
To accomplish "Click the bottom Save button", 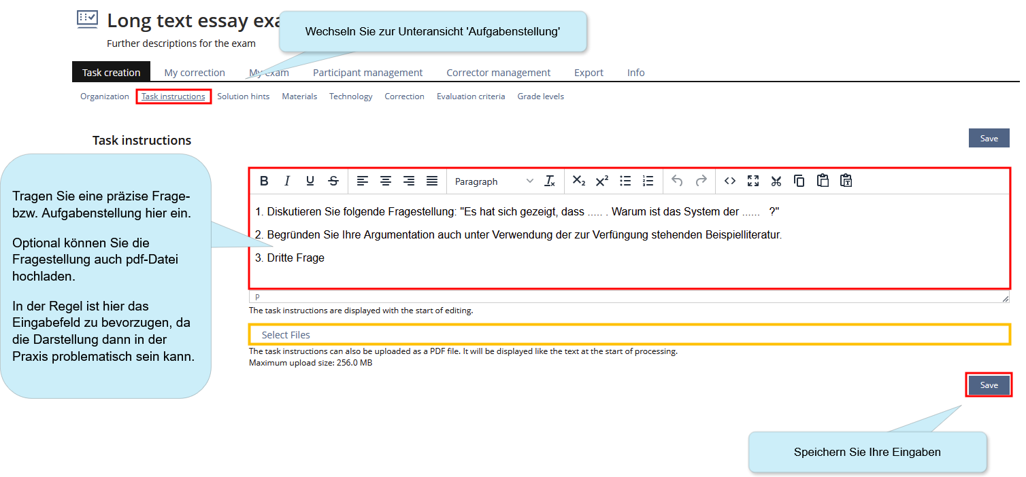I will pos(989,385).
